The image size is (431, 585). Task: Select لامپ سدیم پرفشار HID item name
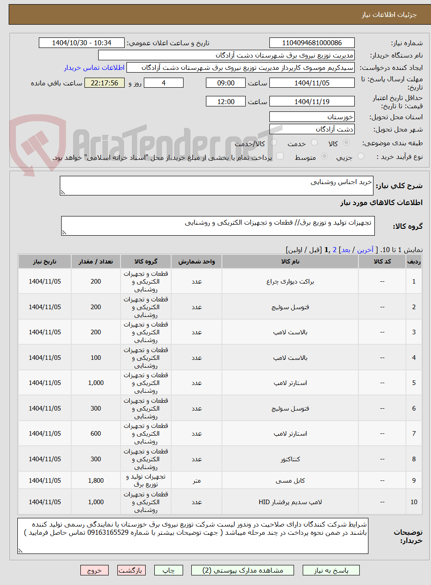pos(290,502)
